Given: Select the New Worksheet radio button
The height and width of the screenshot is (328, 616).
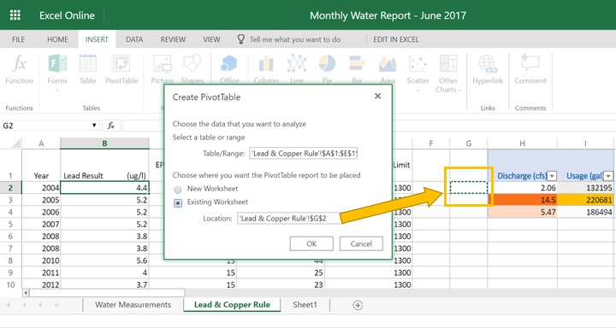Looking at the screenshot, I should (x=178, y=190).
